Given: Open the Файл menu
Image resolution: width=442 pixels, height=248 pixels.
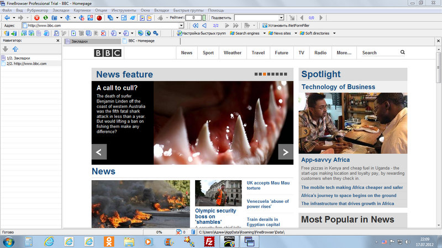Looking at the screenshot, I should (7, 10).
